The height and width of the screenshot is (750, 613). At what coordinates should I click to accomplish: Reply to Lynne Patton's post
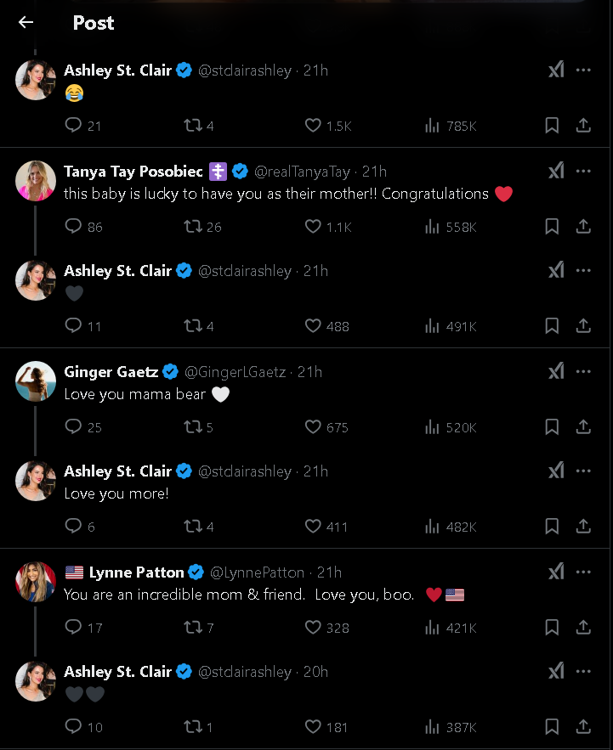pyautogui.click(x=74, y=628)
